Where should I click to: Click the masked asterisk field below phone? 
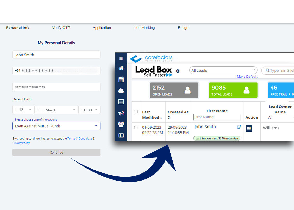(x=57, y=87)
